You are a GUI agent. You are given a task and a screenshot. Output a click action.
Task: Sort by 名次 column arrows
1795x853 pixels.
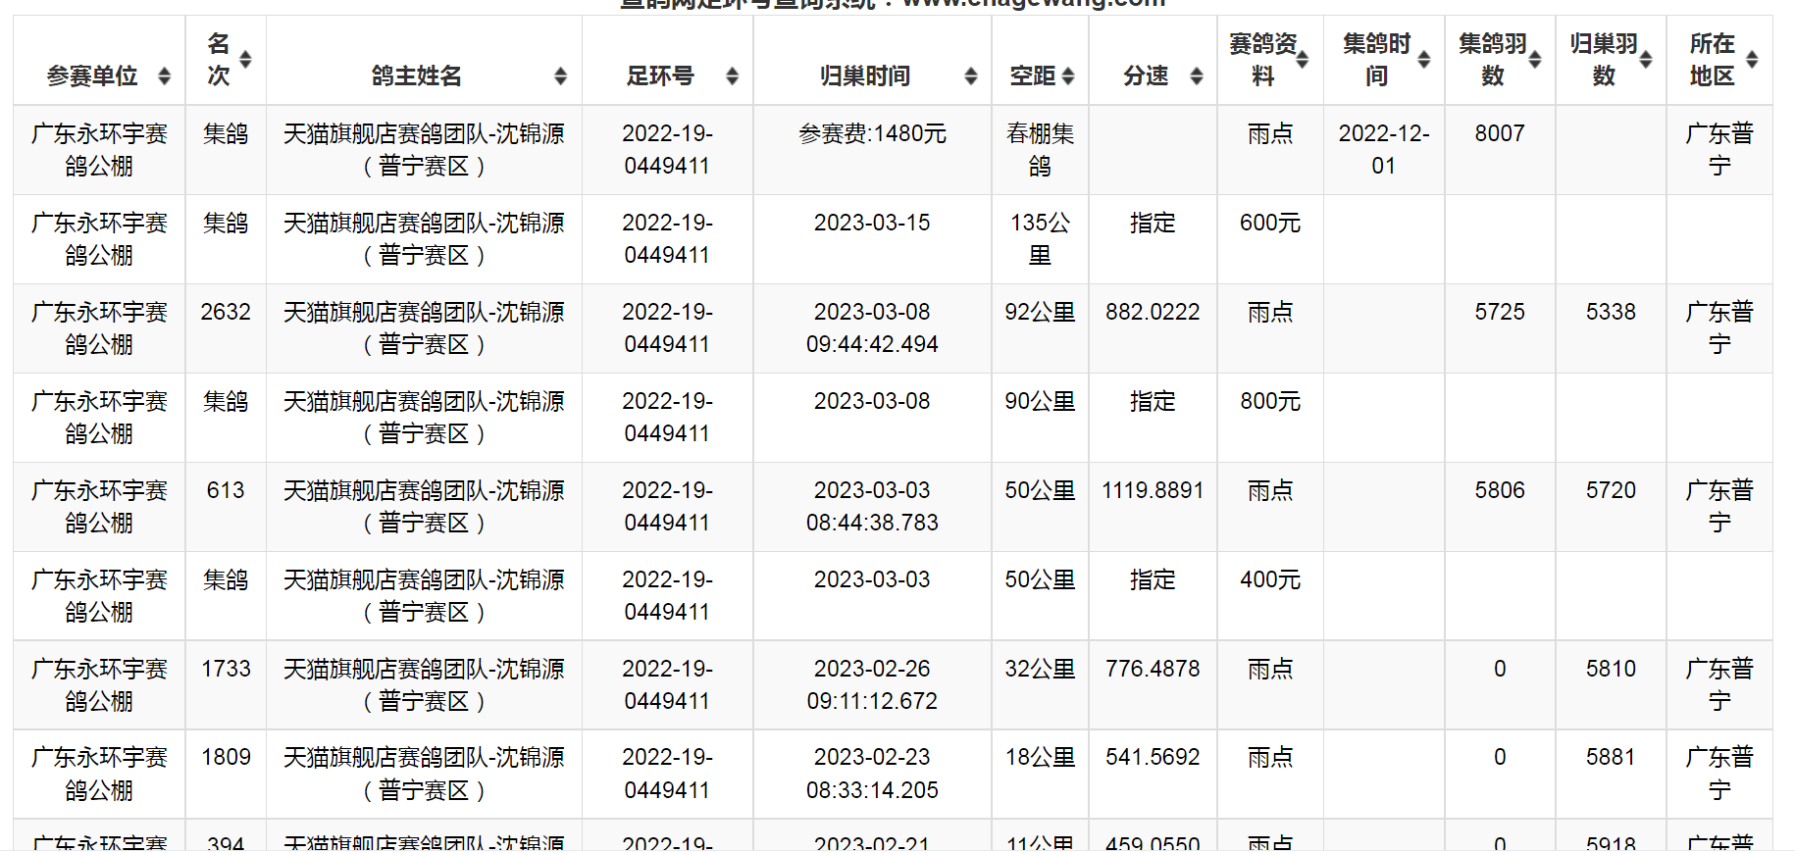click(x=245, y=60)
